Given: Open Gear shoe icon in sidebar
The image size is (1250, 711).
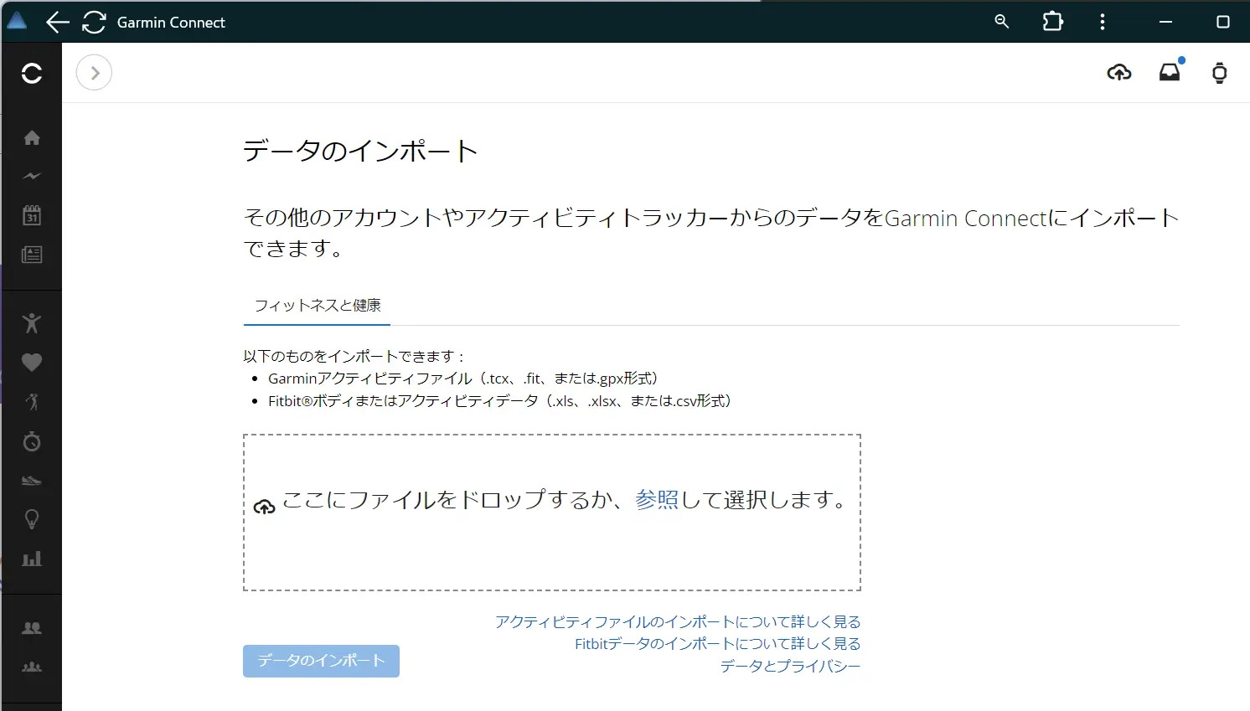Looking at the screenshot, I should coord(32,481).
